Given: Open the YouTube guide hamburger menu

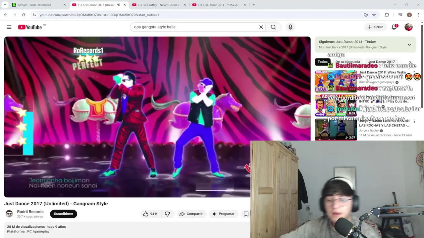Looking at the screenshot, I should pos(9,27).
